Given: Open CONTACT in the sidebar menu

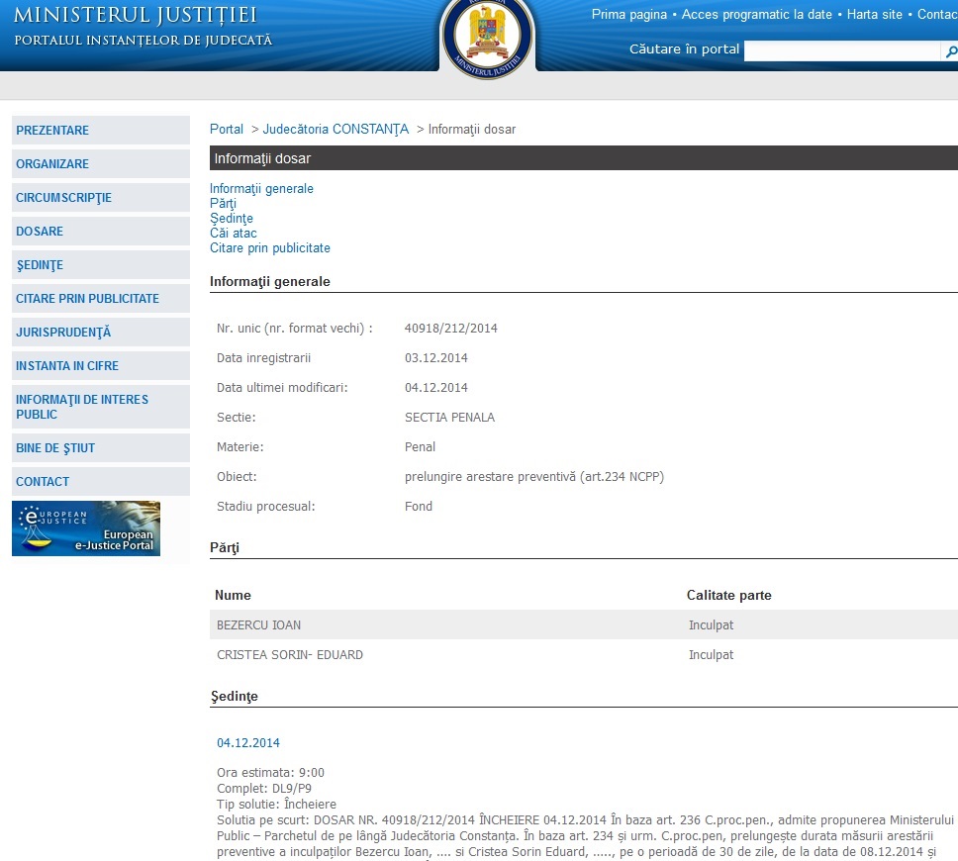Looking at the screenshot, I should coord(101,482).
